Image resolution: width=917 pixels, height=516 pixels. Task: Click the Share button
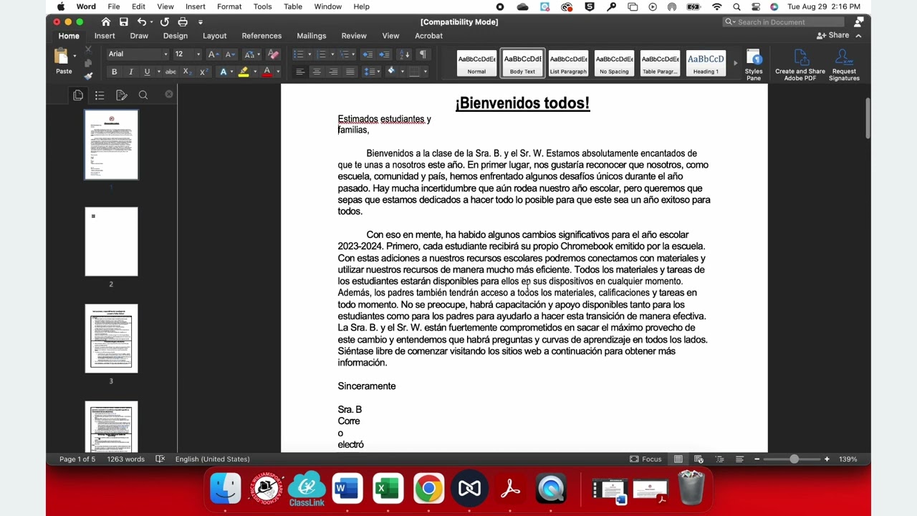pyautogui.click(x=833, y=35)
